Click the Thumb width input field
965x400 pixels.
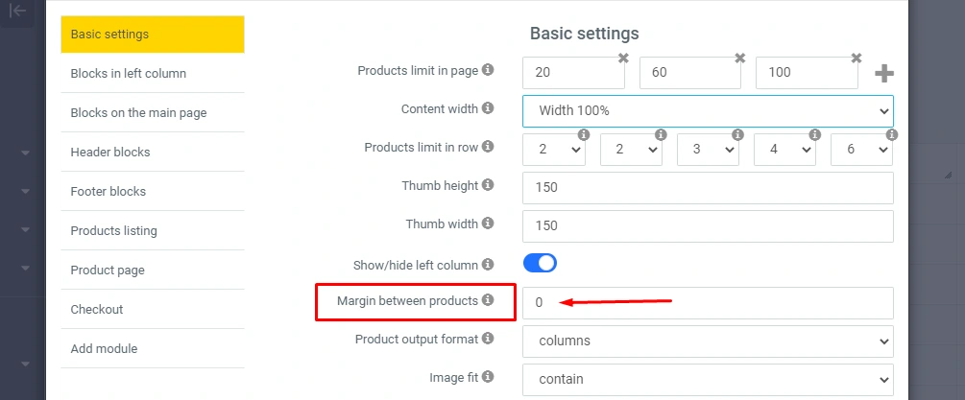click(x=708, y=225)
